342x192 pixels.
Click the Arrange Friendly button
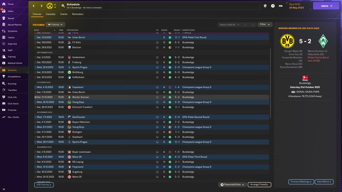[259, 185]
